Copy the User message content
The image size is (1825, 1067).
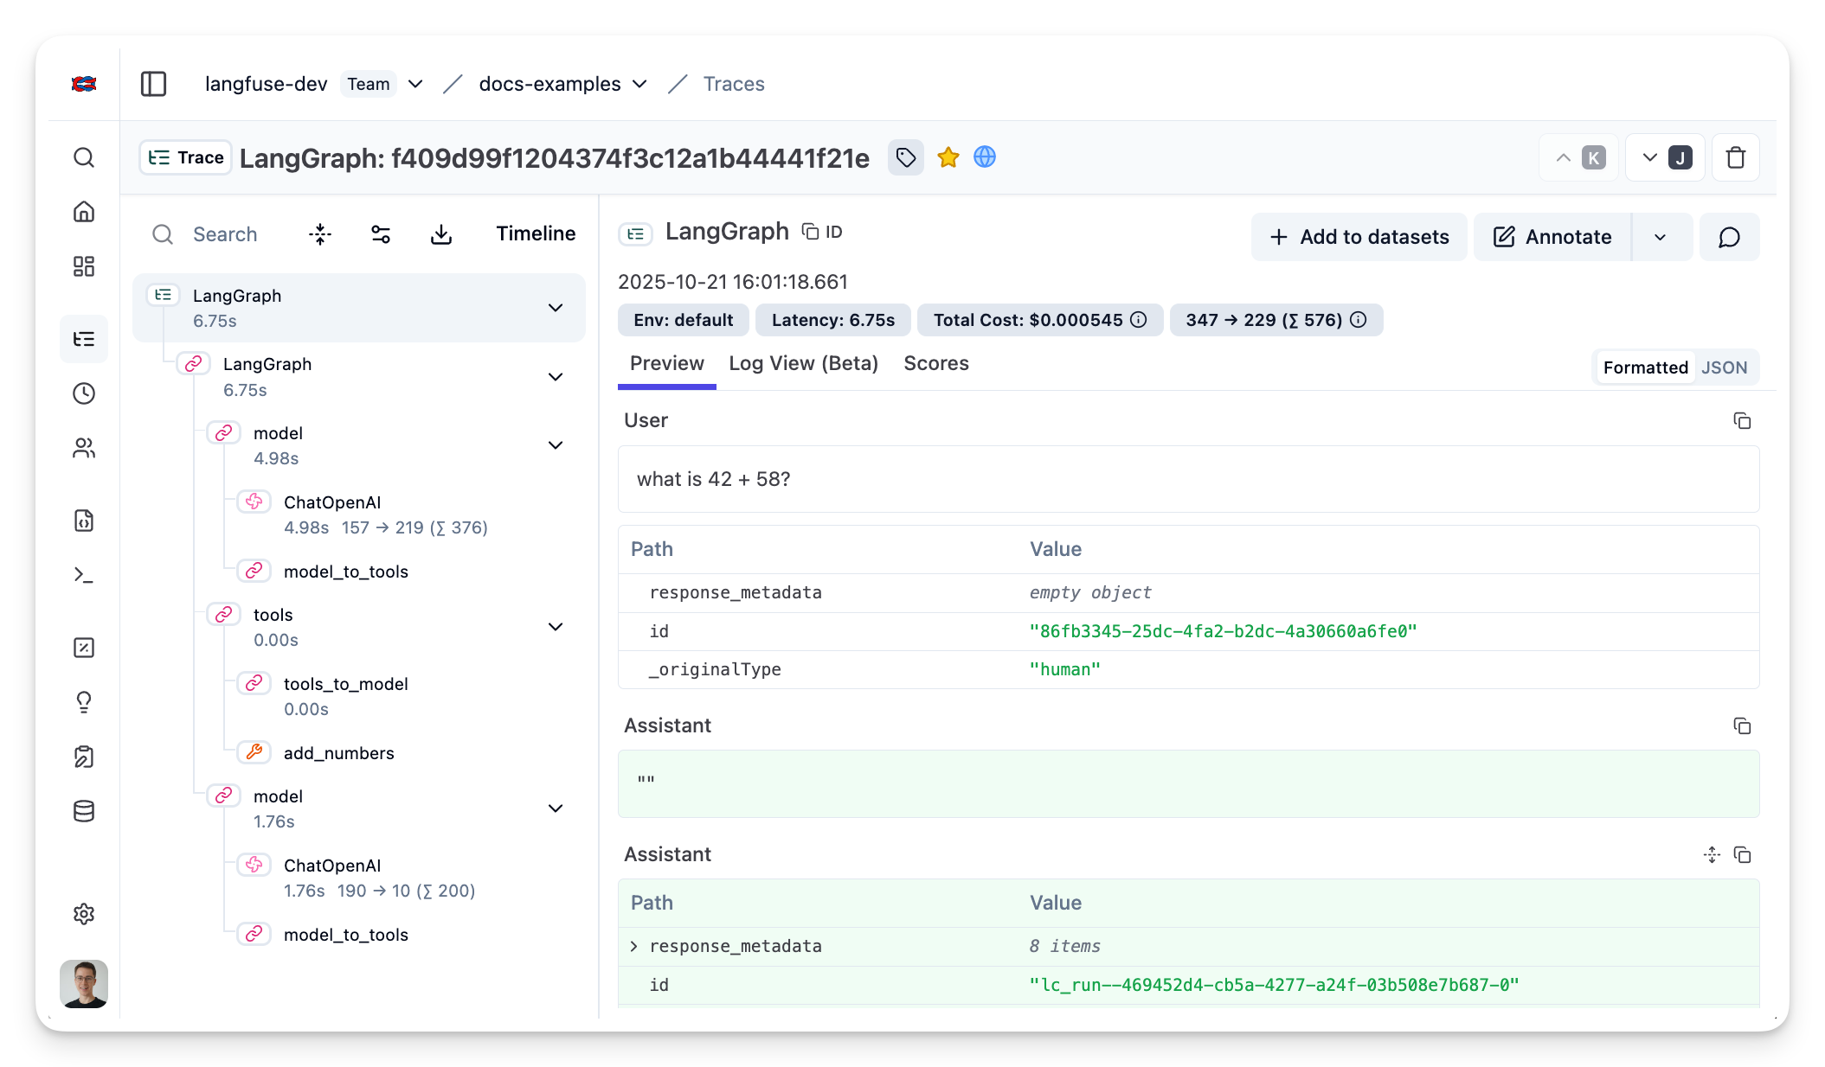1742,421
